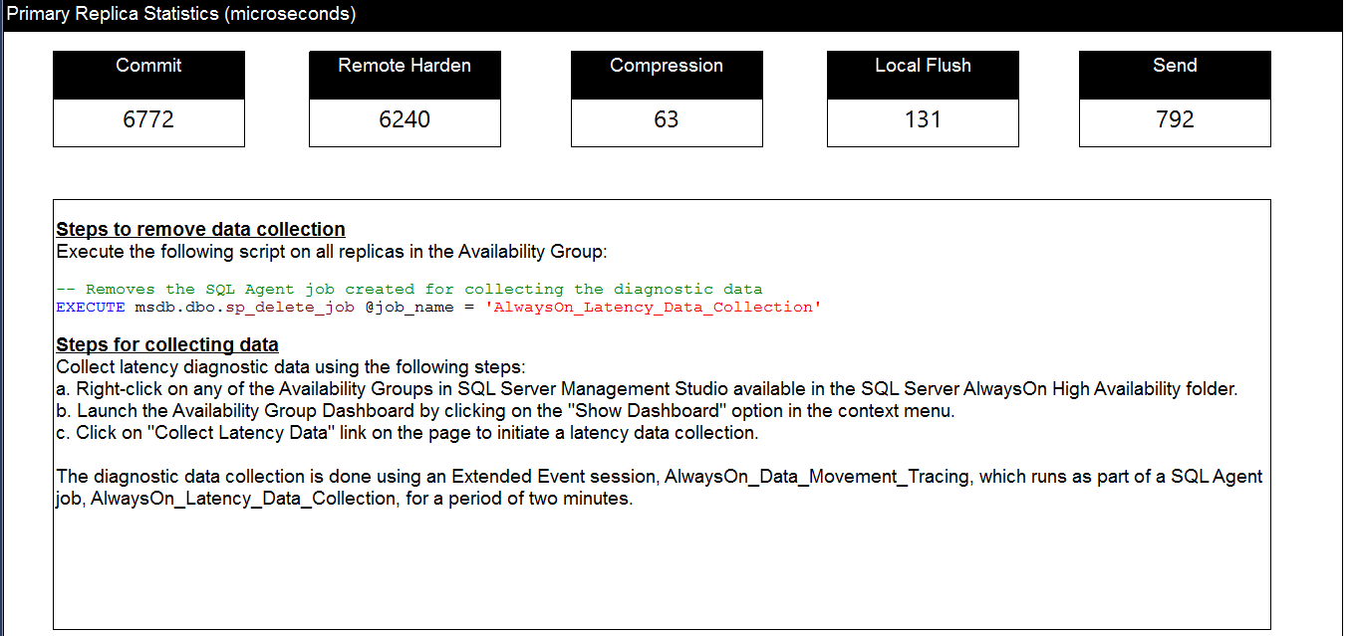
Task: Select the Remote Harden card header
Action: 405,67
